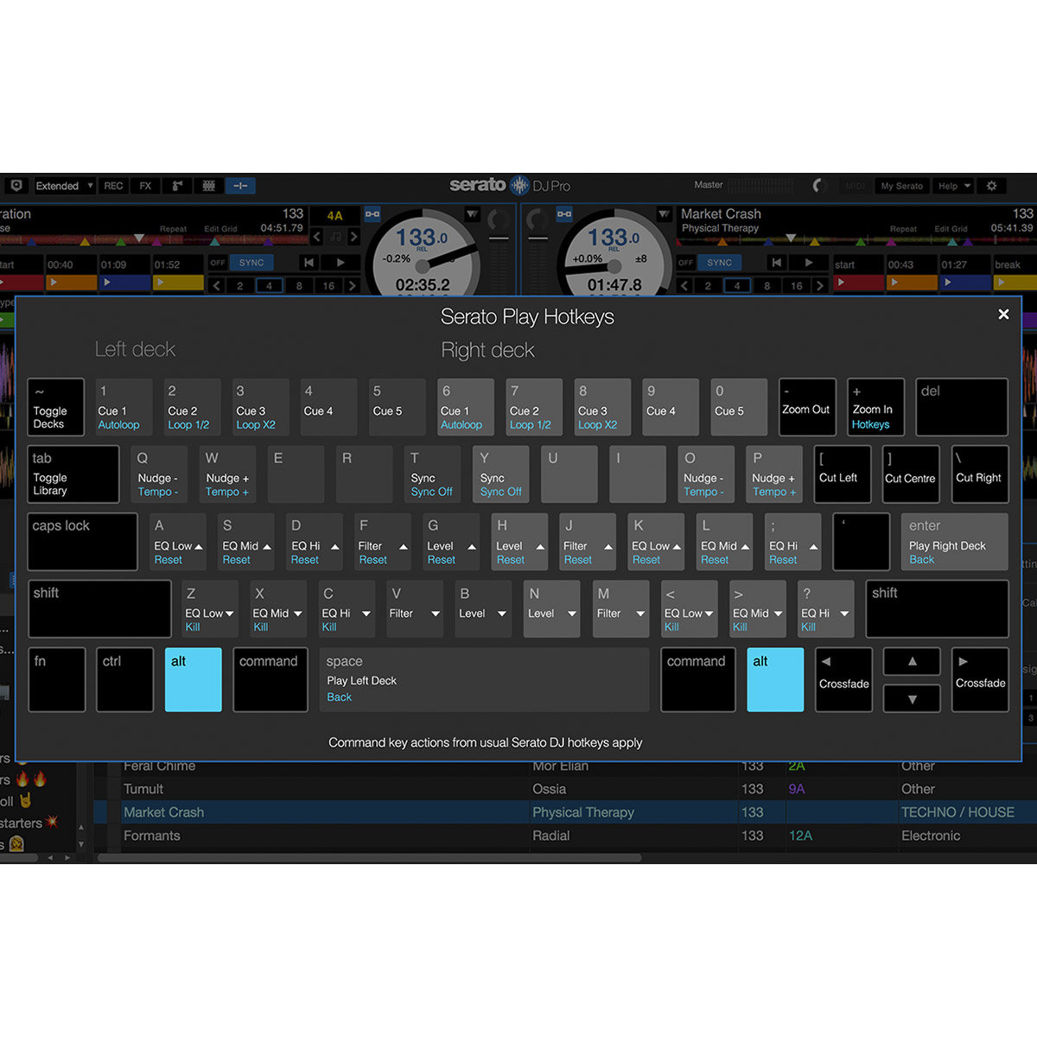
Task: Open the REC panel in the toolbar
Action: 113,186
